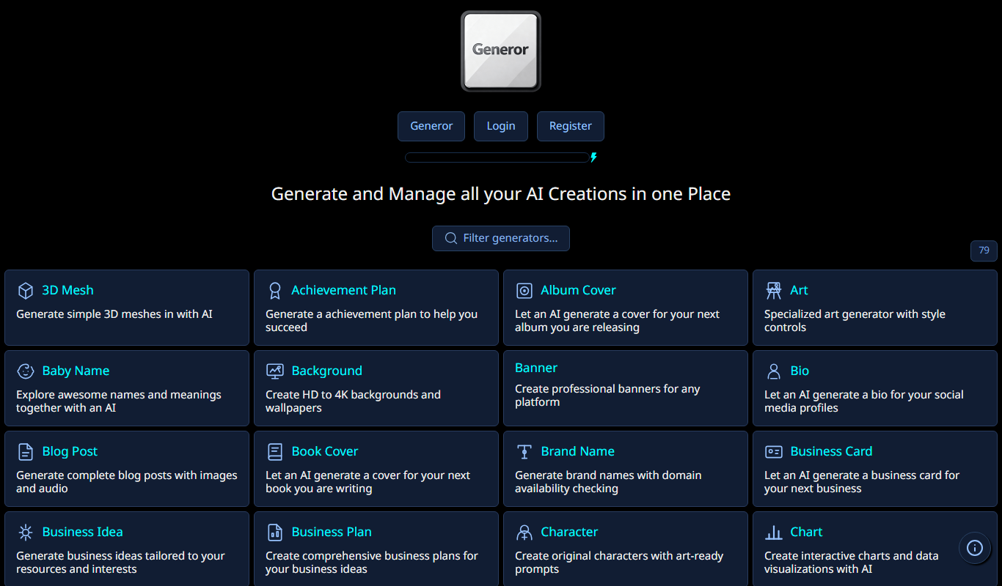The height and width of the screenshot is (586, 1002).
Task: Click the 3D Mesh cube icon
Action: (26, 291)
